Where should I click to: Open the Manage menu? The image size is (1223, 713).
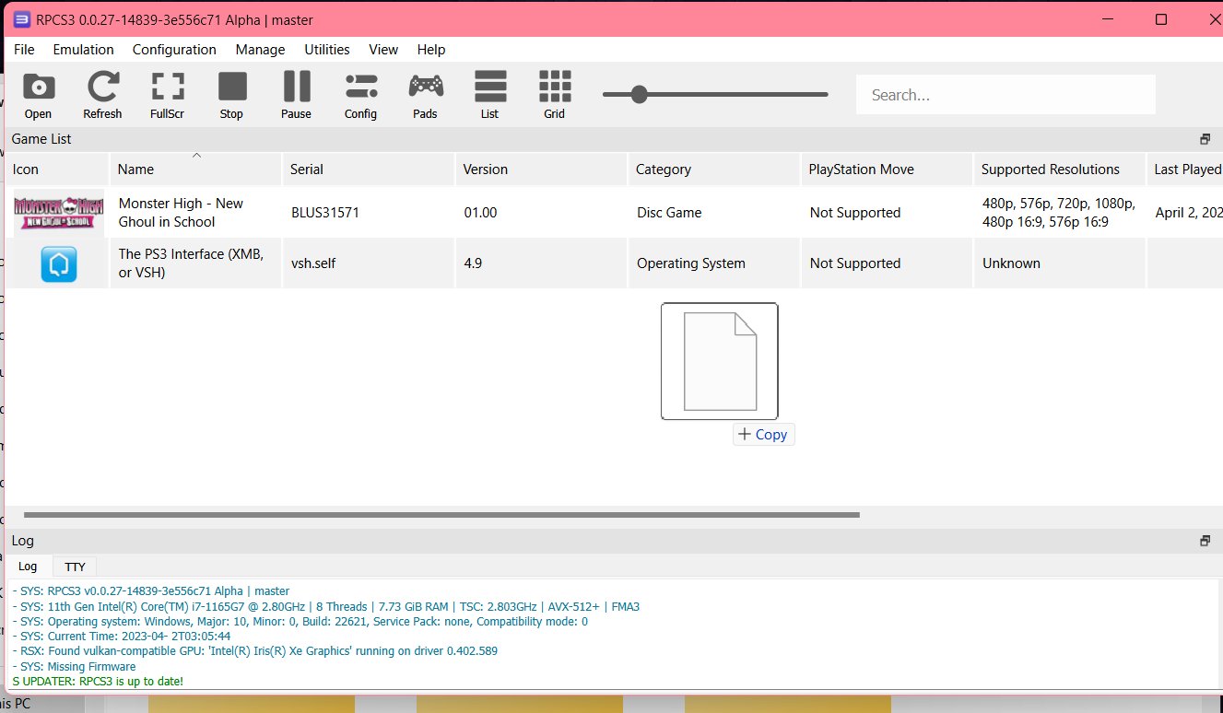click(x=260, y=49)
